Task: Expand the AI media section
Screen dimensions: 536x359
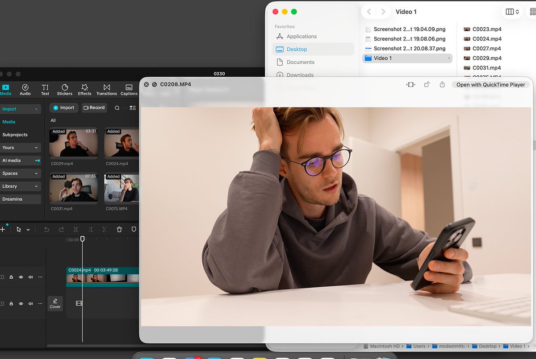Action: click(x=21, y=161)
